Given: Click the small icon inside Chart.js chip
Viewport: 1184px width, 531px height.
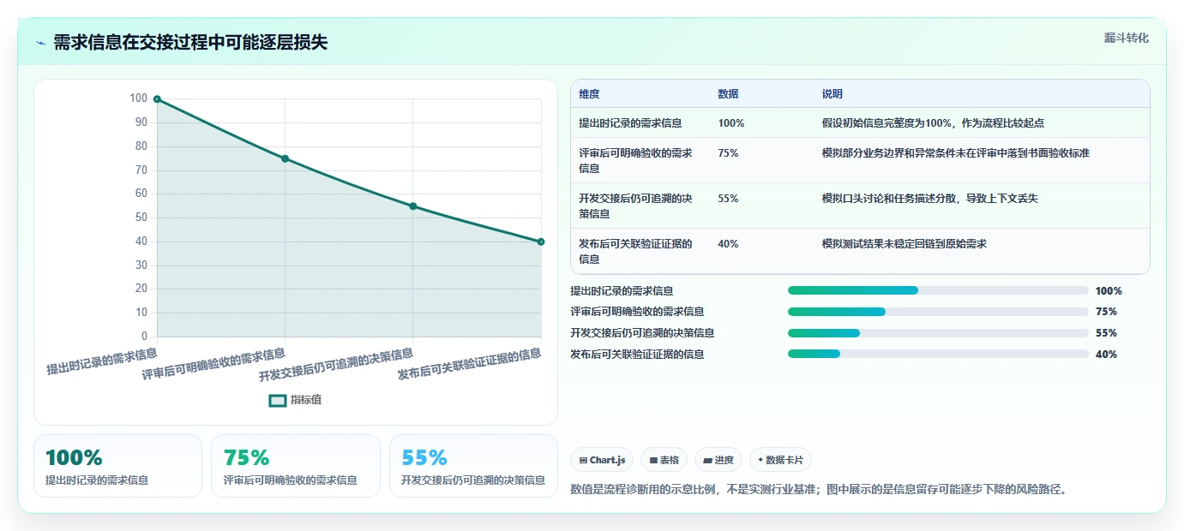Looking at the screenshot, I should click(x=583, y=461).
